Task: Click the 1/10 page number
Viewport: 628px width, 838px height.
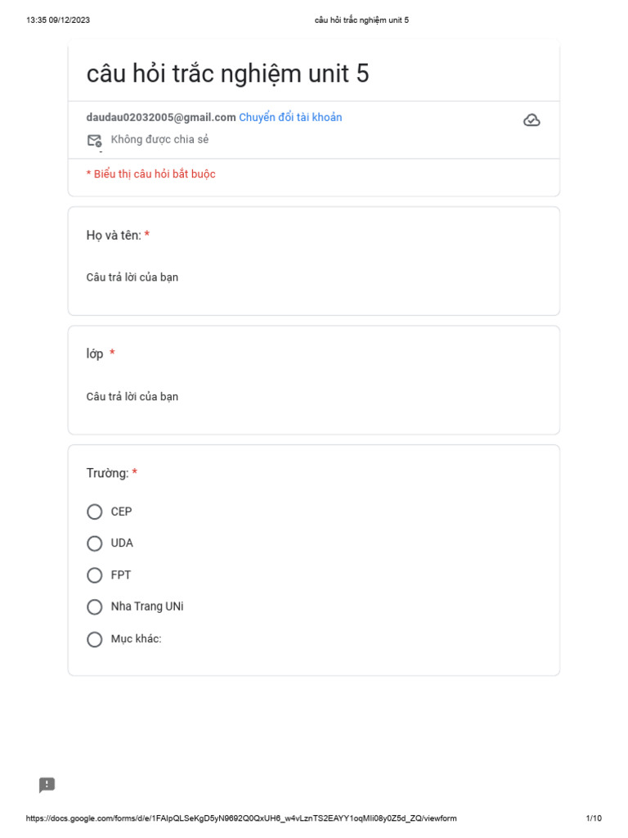Action: [x=594, y=818]
